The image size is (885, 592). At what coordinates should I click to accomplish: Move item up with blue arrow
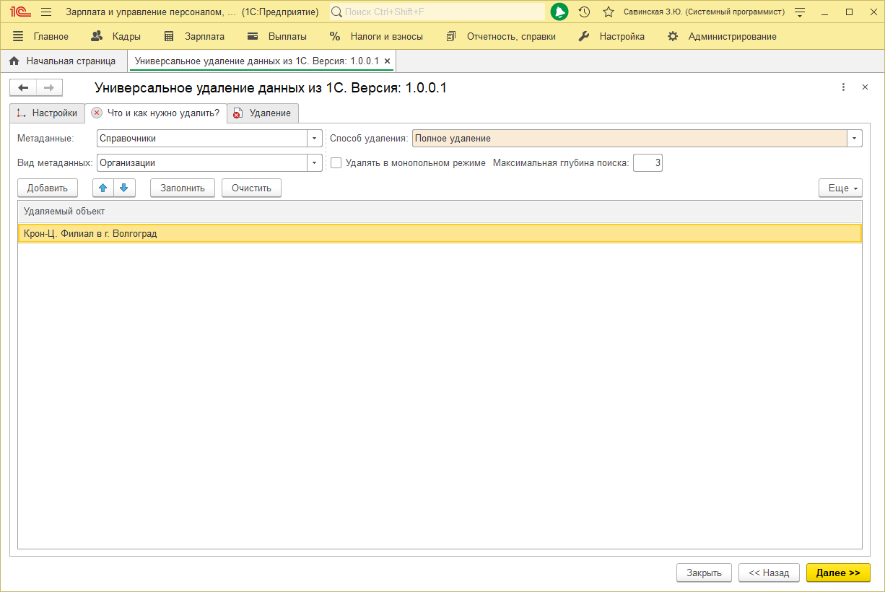pyautogui.click(x=103, y=188)
